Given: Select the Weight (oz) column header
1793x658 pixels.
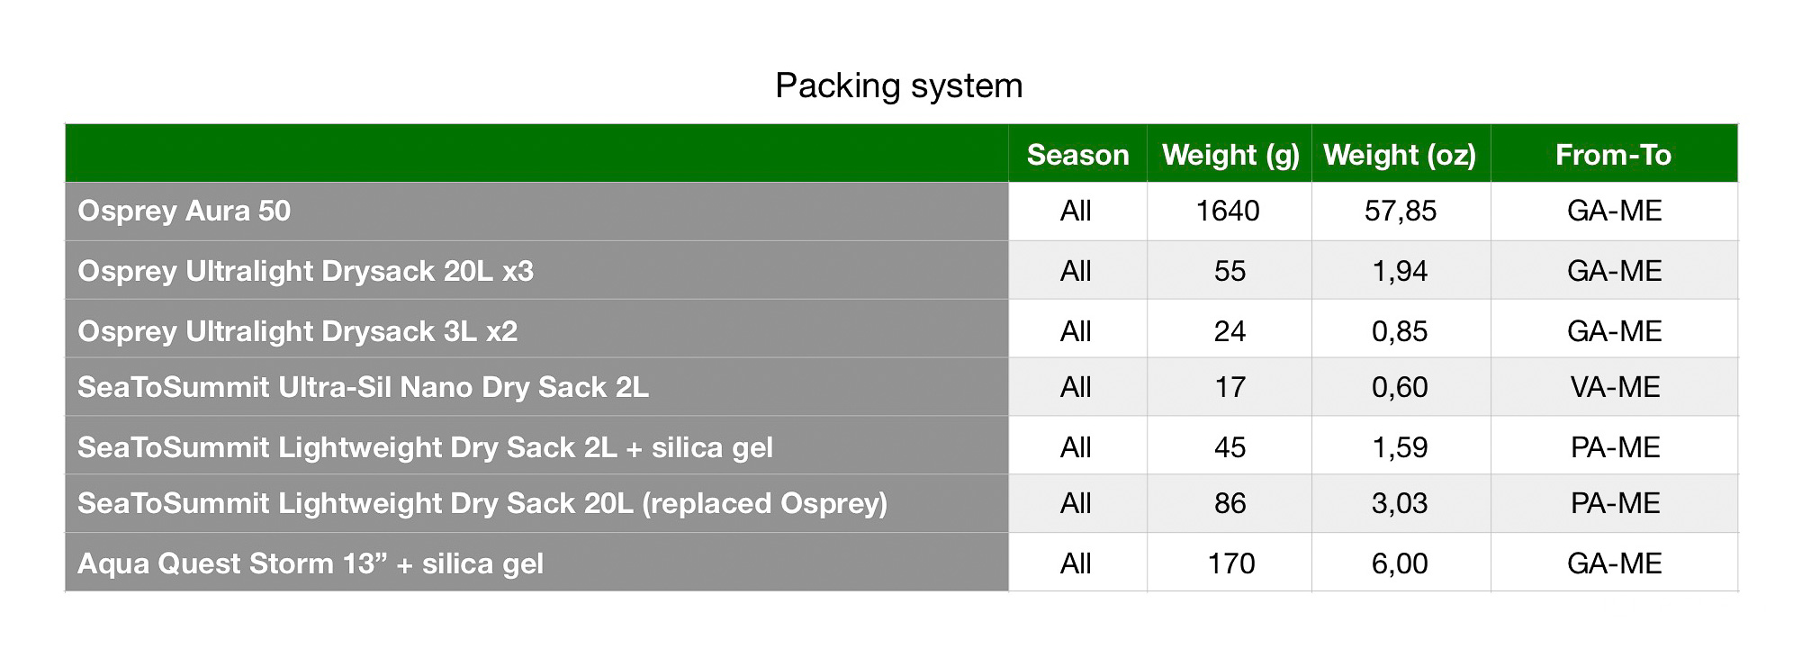Looking at the screenshot, I should click(x=1401, y=154).
